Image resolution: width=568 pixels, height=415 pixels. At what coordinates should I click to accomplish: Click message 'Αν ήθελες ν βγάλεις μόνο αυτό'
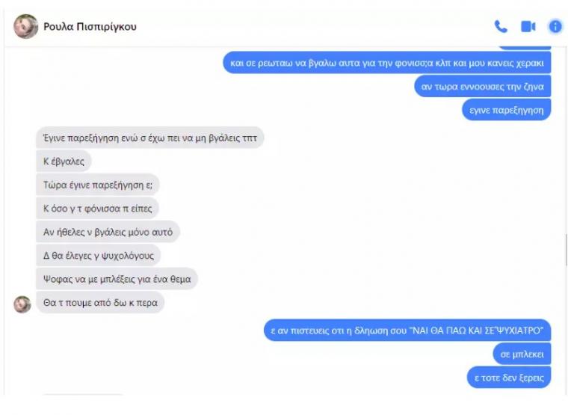click(108, 232)
